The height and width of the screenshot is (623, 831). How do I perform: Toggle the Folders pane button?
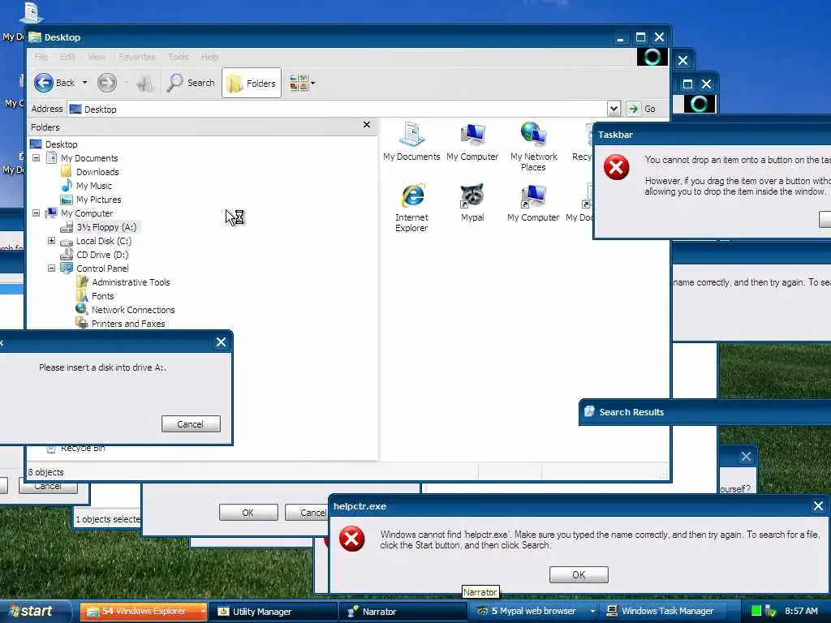pyautogui.click(x=252, y=84)
